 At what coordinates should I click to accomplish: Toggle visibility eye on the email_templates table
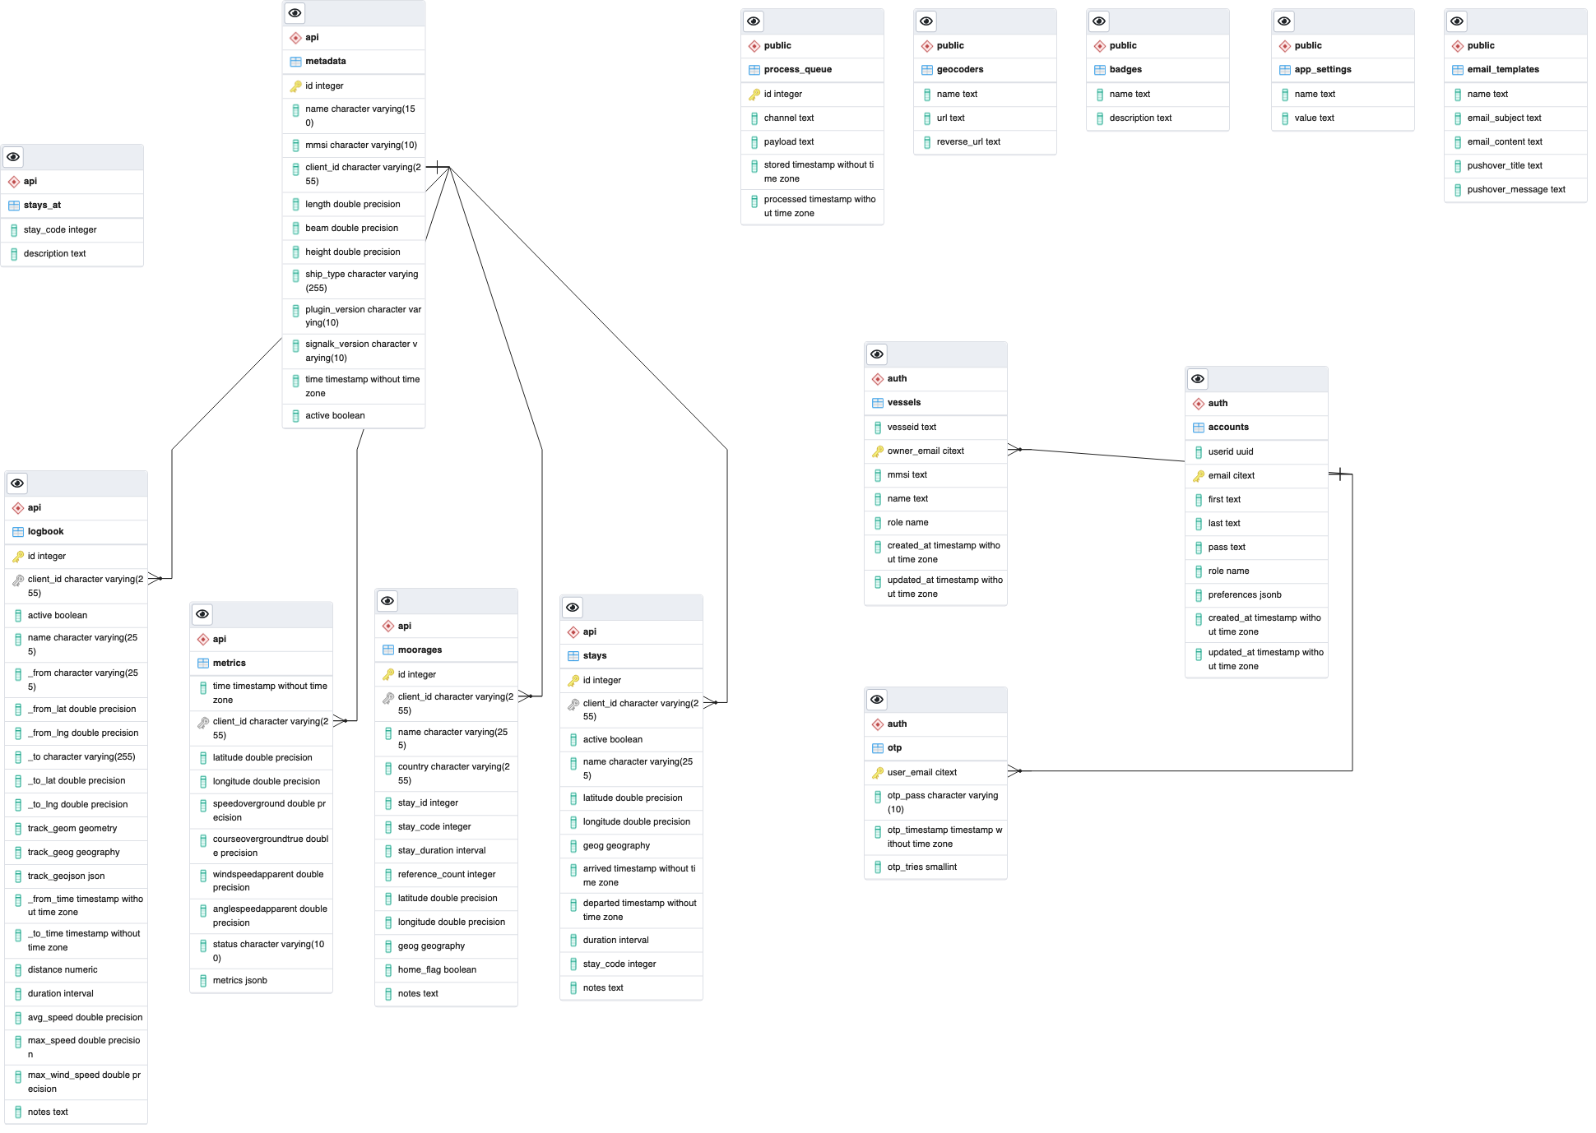click(x=1457, y=21)
